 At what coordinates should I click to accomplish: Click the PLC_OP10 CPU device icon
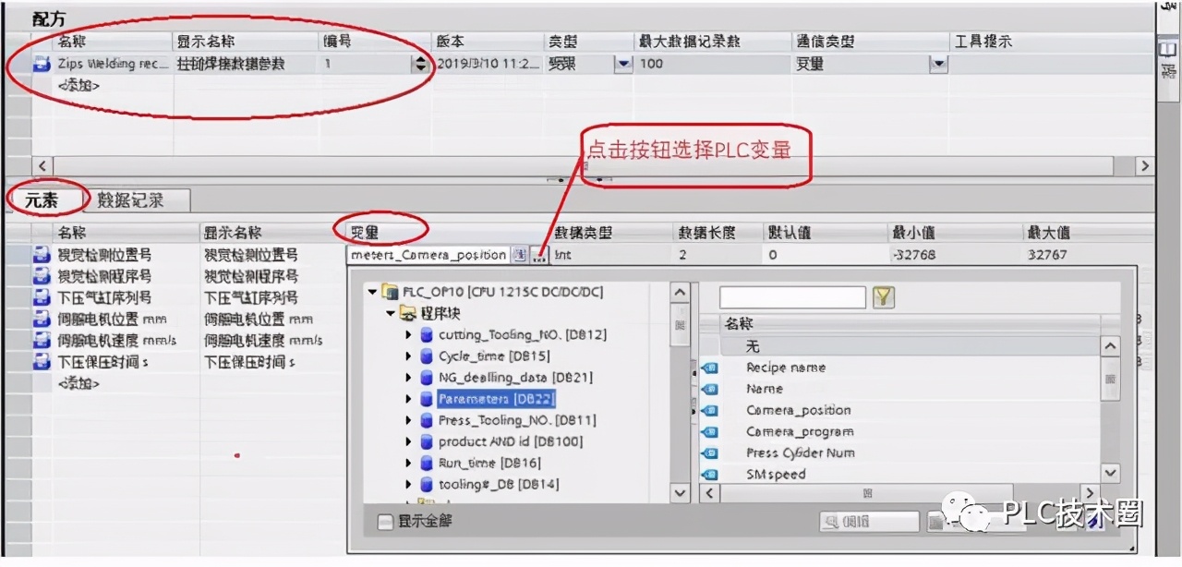(390, 292)
